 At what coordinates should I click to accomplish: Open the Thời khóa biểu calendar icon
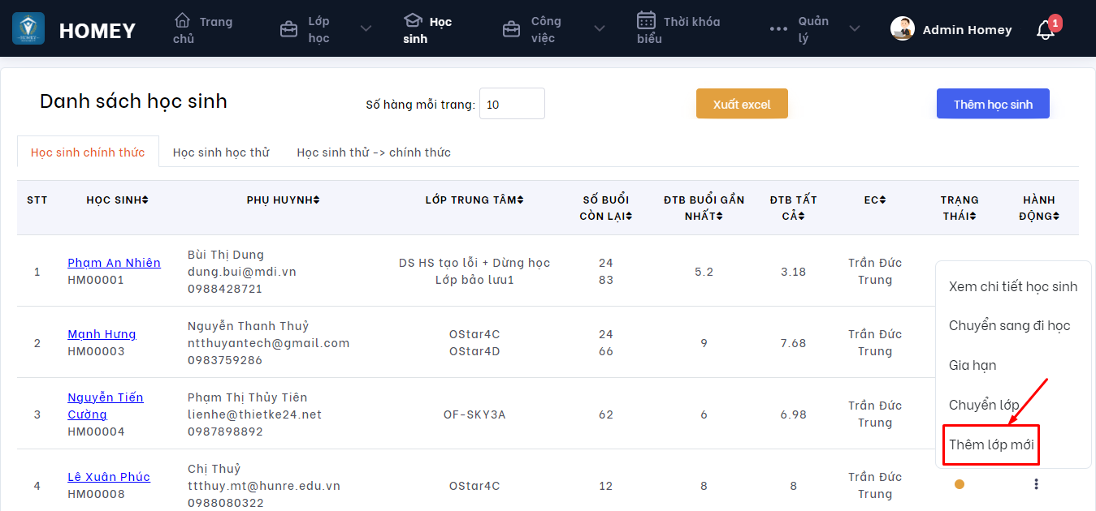coord(646,20)
